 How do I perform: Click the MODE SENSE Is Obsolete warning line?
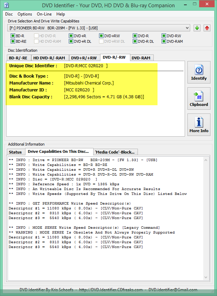click(92, 233)
